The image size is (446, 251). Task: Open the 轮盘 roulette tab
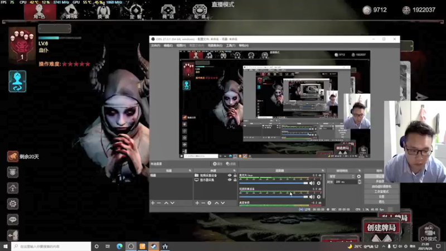(x=200, y=12)
